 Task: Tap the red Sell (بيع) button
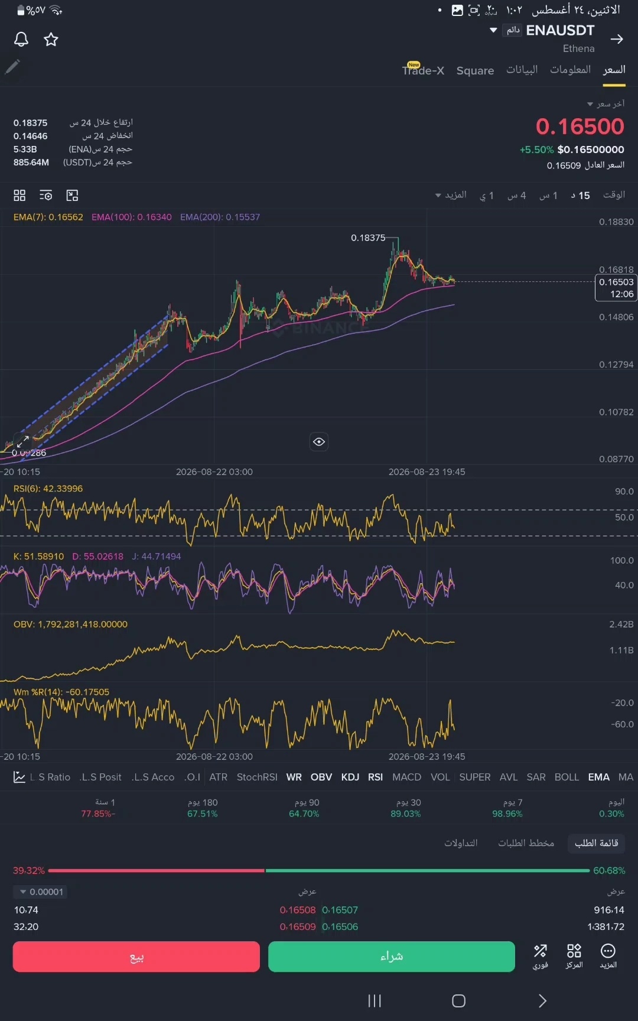(x=136, y=957)
